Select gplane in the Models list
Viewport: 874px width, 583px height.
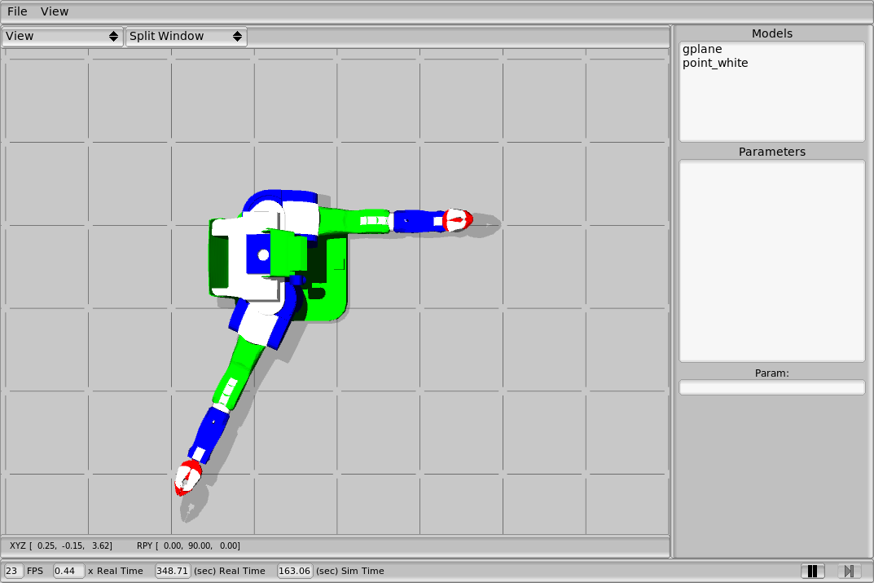tap(702, 50)
